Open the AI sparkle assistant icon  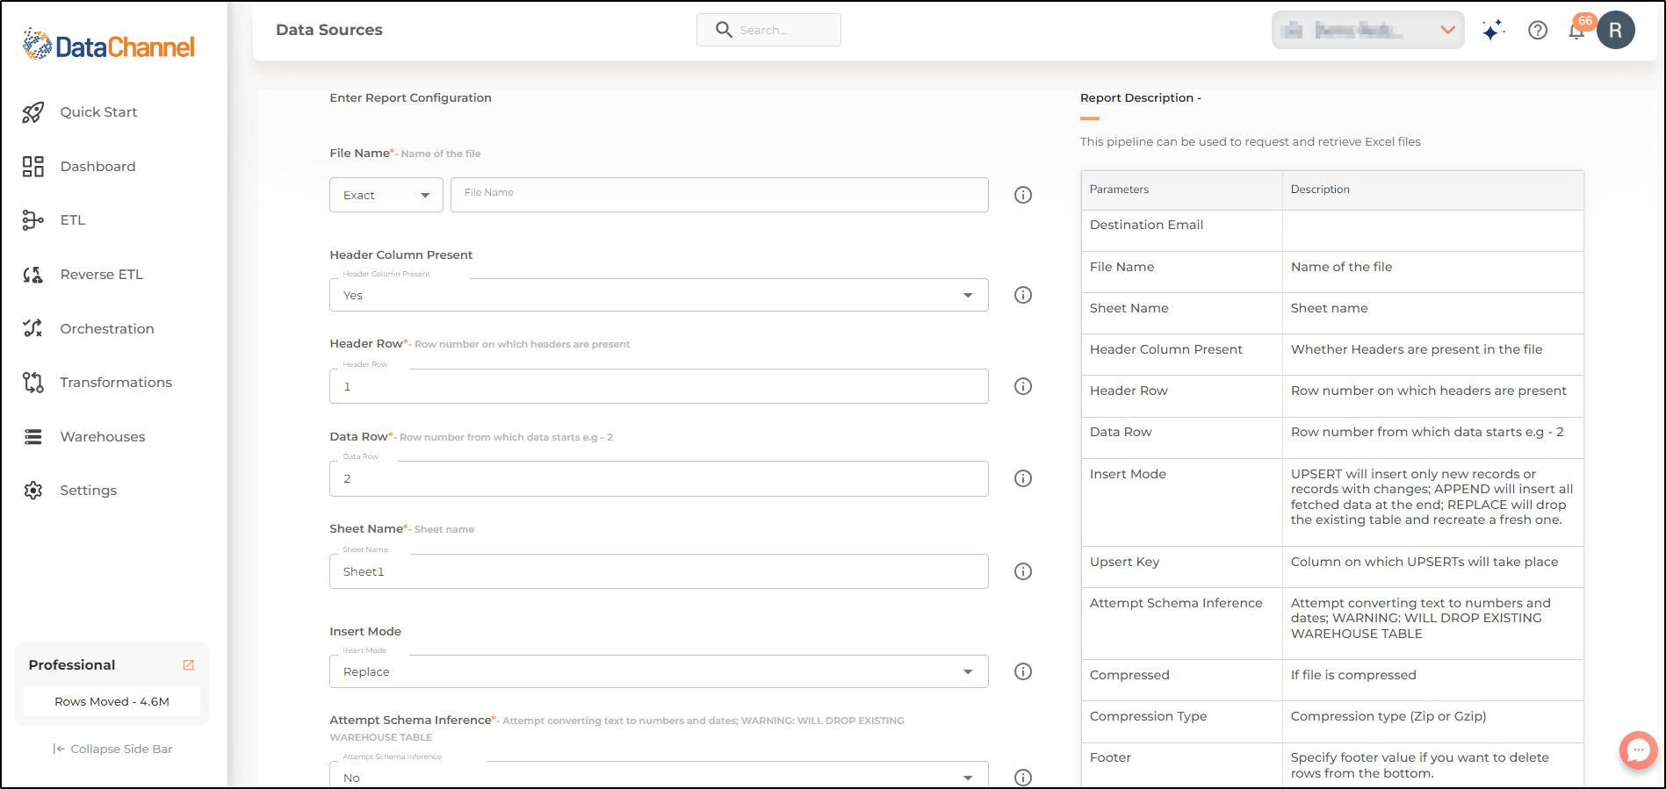[x=1493, y=30]
